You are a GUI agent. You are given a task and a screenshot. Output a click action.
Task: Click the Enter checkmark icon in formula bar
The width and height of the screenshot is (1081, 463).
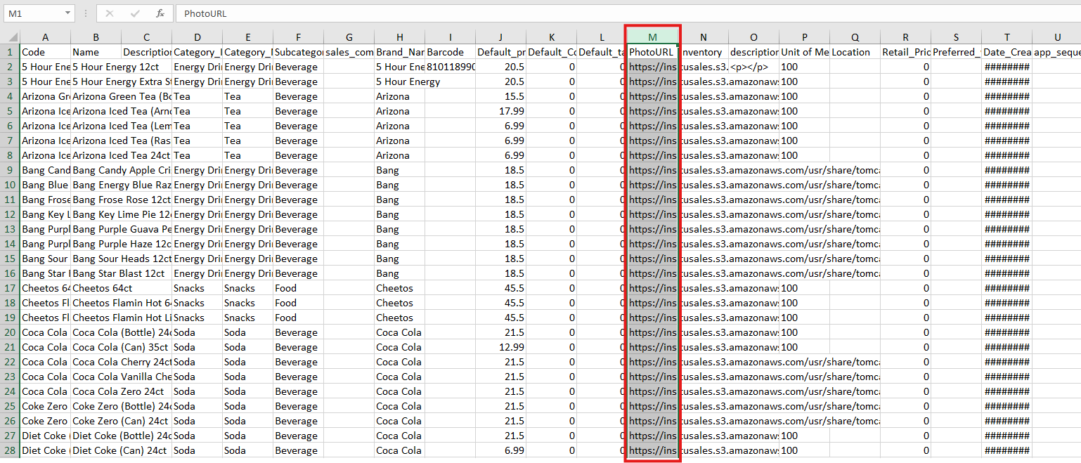134,13
